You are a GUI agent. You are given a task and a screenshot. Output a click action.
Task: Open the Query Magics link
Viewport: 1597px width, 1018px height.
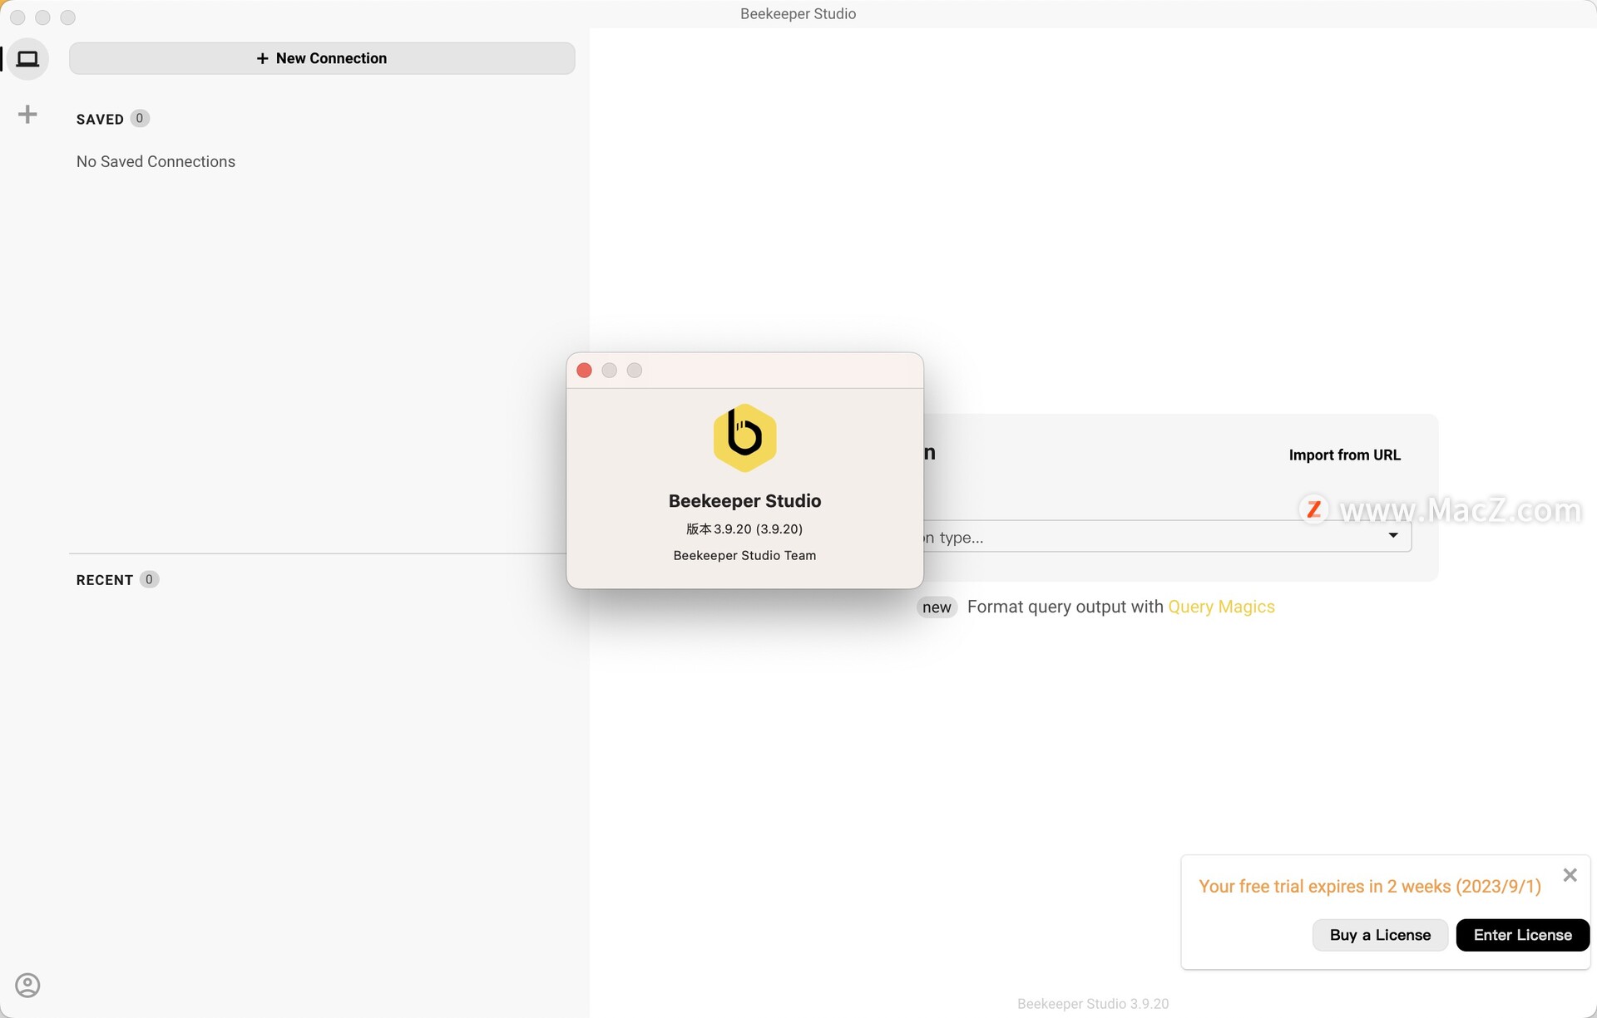[1221, 607]
